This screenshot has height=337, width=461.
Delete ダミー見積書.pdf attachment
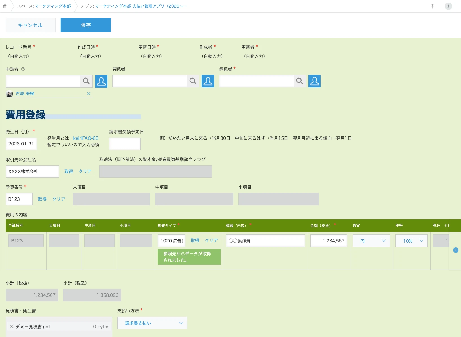click(x=12, y=326)
